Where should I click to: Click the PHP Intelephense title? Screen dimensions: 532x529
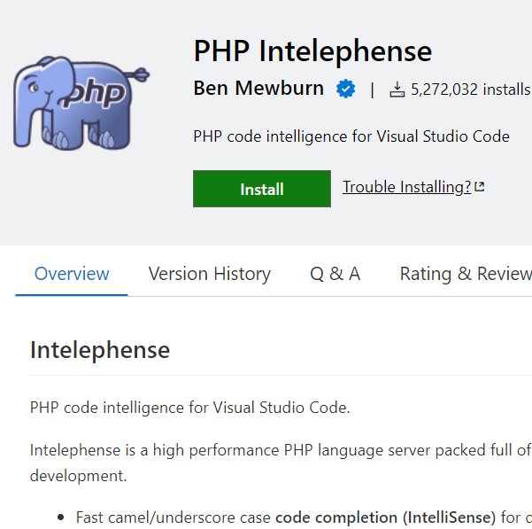tap(312, 51)
